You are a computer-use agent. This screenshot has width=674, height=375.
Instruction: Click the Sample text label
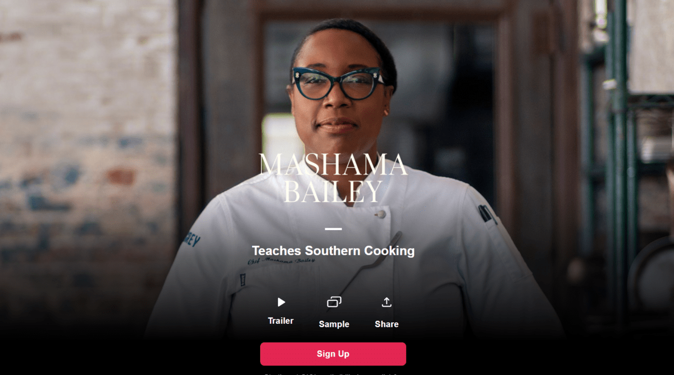point(334,324)
